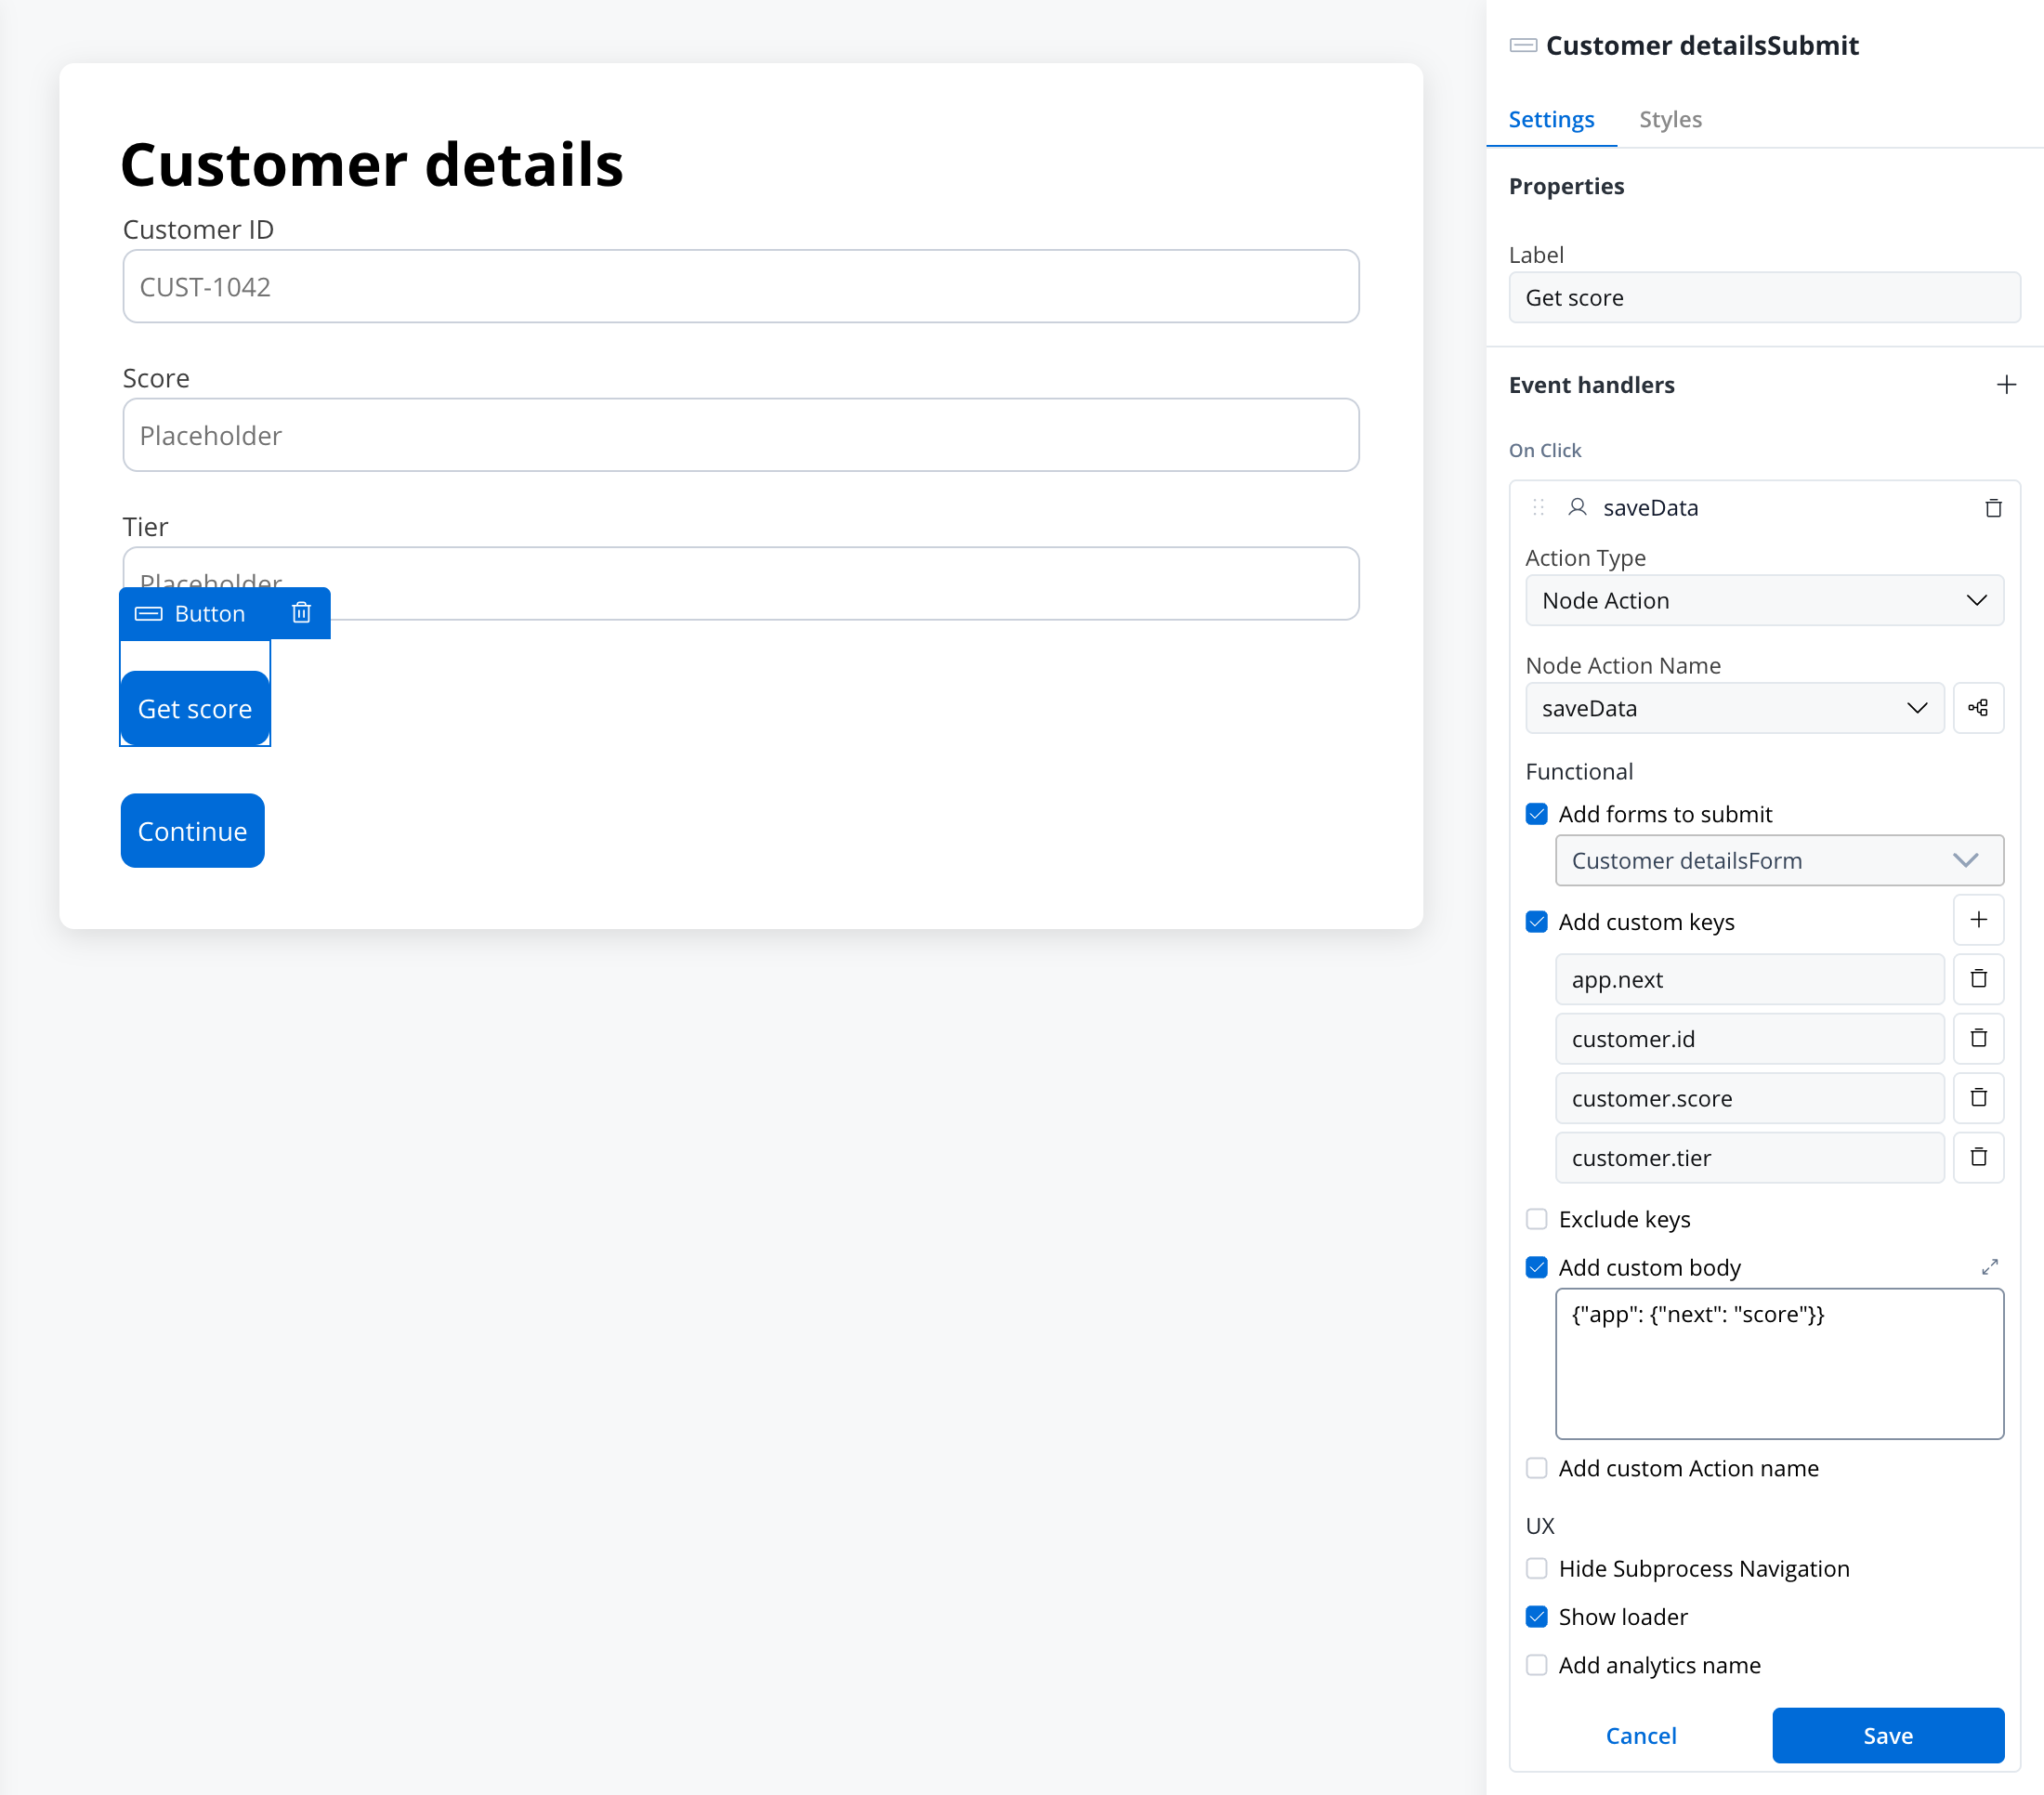The width and height of the screenshot is (2044, 1795).
Task: Add a new custom key with plus button
Action: click(x=1978, y=920)
